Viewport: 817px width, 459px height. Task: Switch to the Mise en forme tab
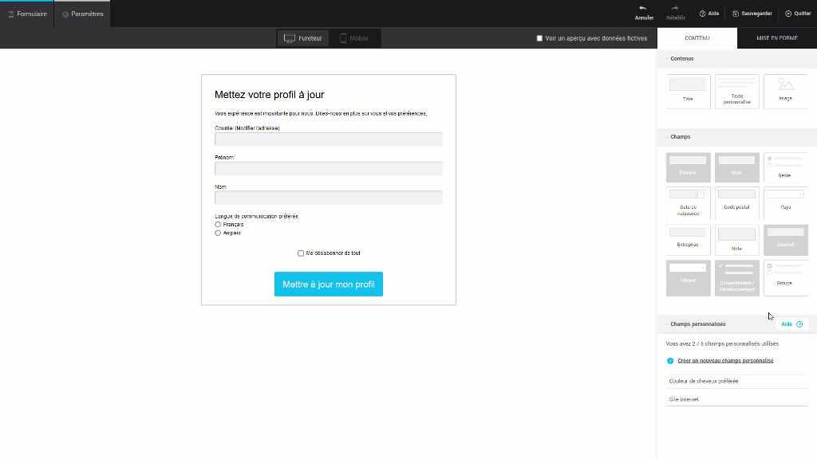tap(776, 38)
